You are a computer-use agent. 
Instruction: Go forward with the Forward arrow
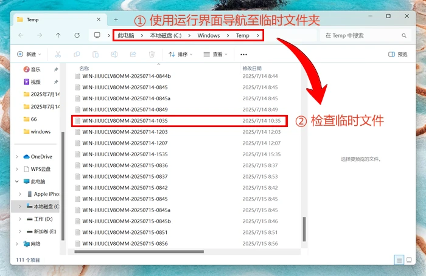click(40, 35)
